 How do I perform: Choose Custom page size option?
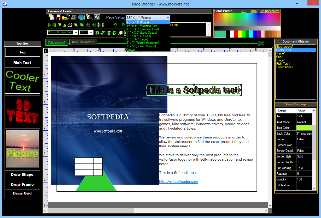tap(148, 50)
